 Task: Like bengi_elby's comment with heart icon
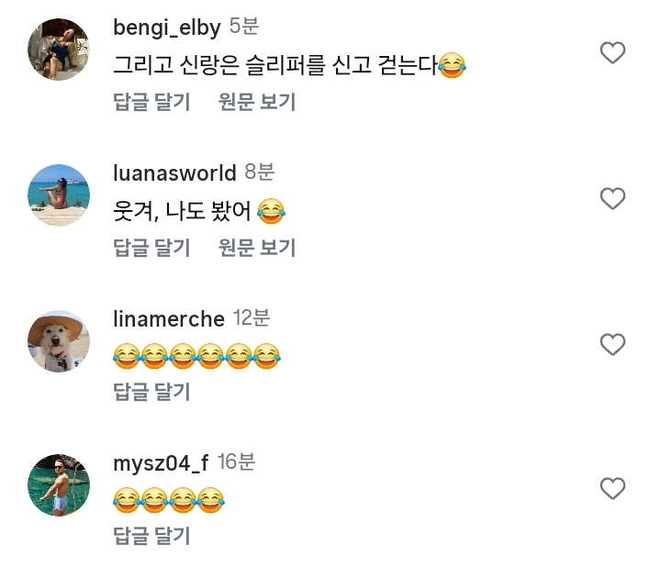612,52
